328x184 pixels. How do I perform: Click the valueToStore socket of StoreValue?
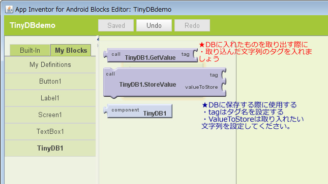(223, 87)
